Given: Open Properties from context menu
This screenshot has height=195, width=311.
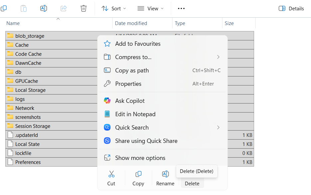Looking at the screenshot, I should [128, 84].
